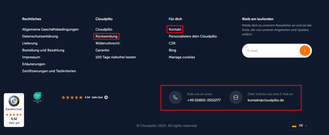The height and width of the screenshot is (135, 329).
Task: Go to Allgemeine Geschäftsbedingungen
Action: (x=50, y=29)
